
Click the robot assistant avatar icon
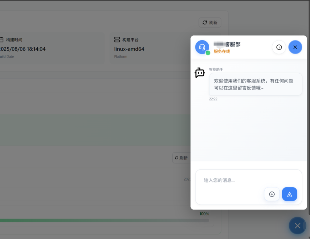click(200, 73)
